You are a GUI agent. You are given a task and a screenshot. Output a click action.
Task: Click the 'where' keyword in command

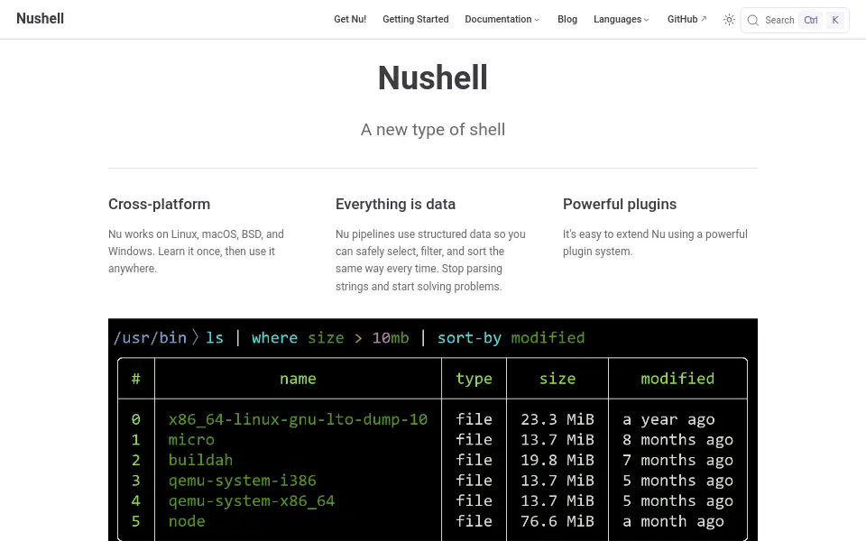click(x=274, y=338)
